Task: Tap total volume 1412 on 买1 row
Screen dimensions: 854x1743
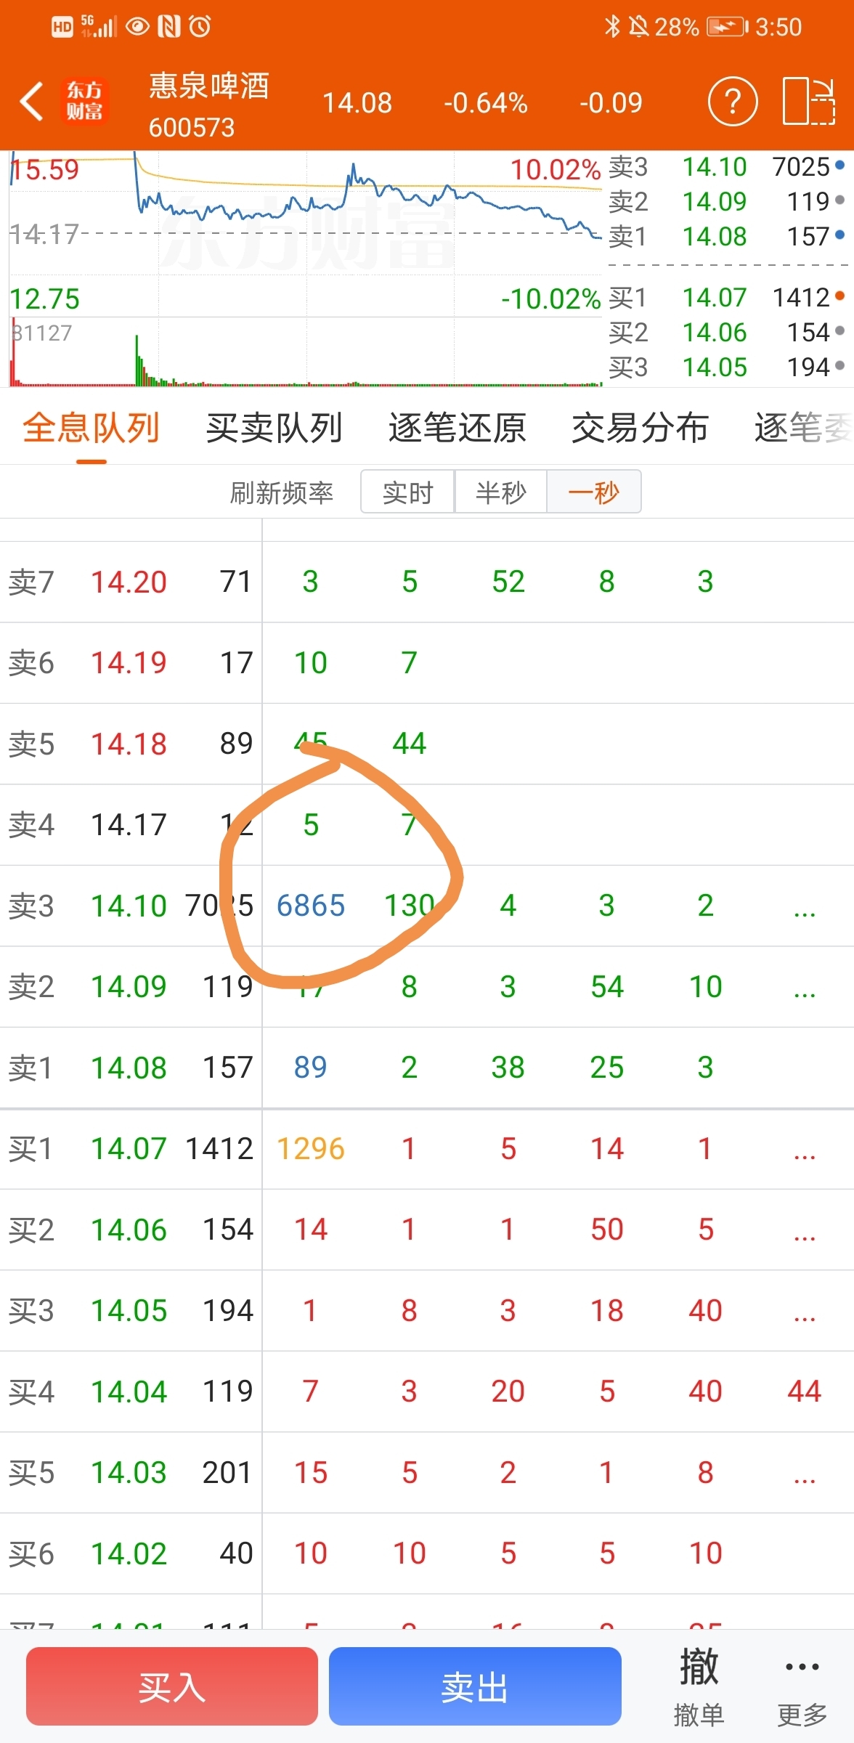Action: (219, 1149)
